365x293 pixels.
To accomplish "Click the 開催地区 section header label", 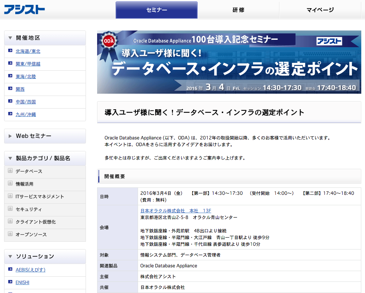I will [x=28, y=38].
